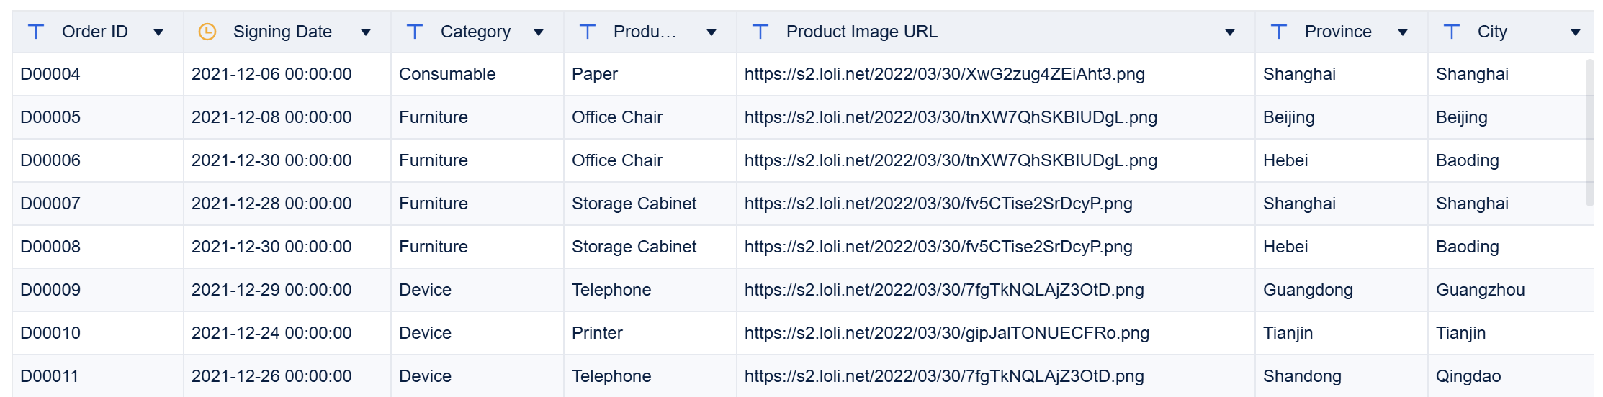Select the Consumable category cell
This screenshot has height=397, width=1603.
(x=447, y=74)
